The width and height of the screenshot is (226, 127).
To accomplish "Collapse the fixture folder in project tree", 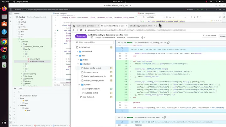I will [19, 41].
